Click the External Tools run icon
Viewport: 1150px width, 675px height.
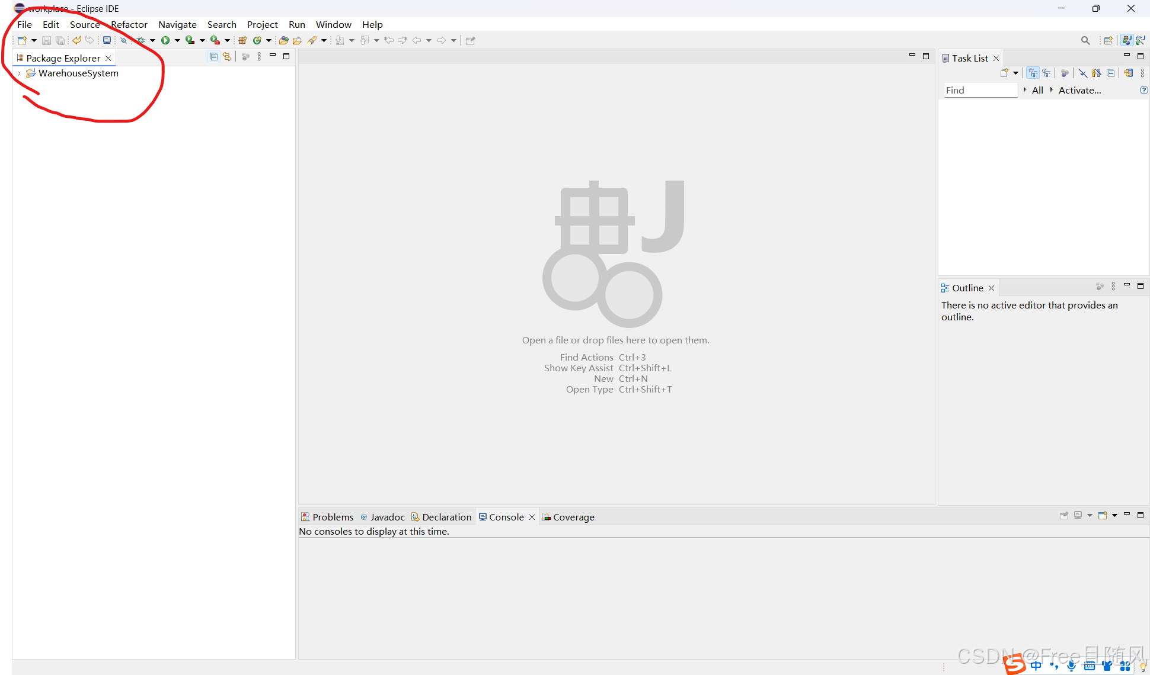215,40
